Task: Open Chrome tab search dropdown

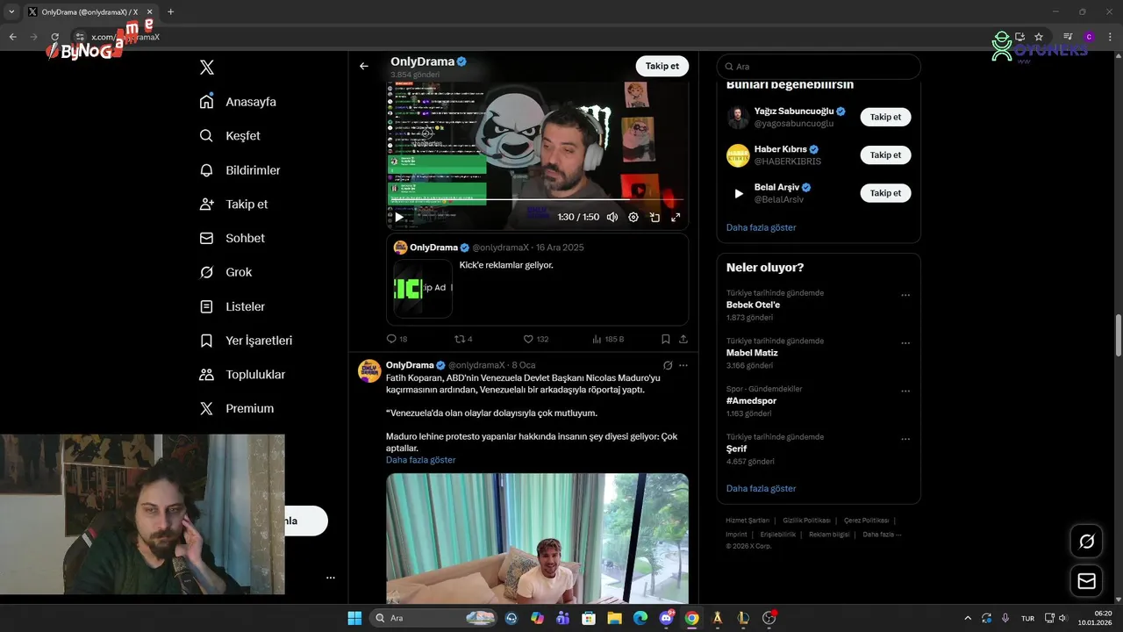Action: click(x=11, y=11)
